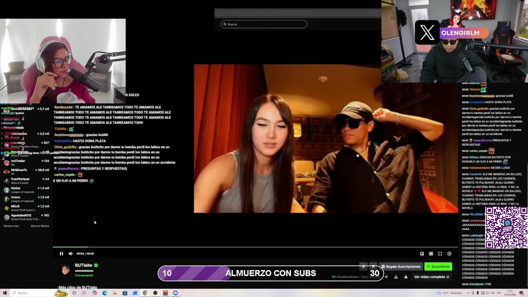
Task: Click M2cG channel avatar icon
Action: tap(6, 208)
